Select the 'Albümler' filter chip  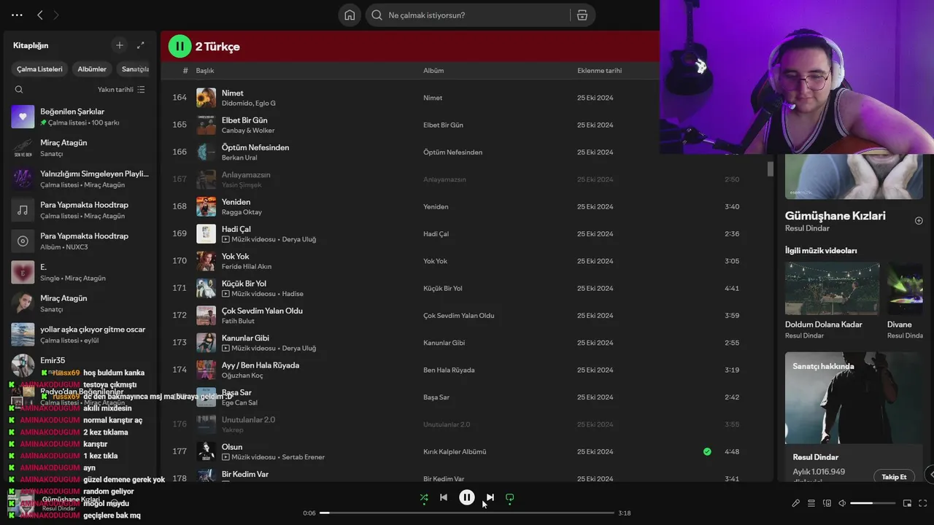[x=92, y=69]
